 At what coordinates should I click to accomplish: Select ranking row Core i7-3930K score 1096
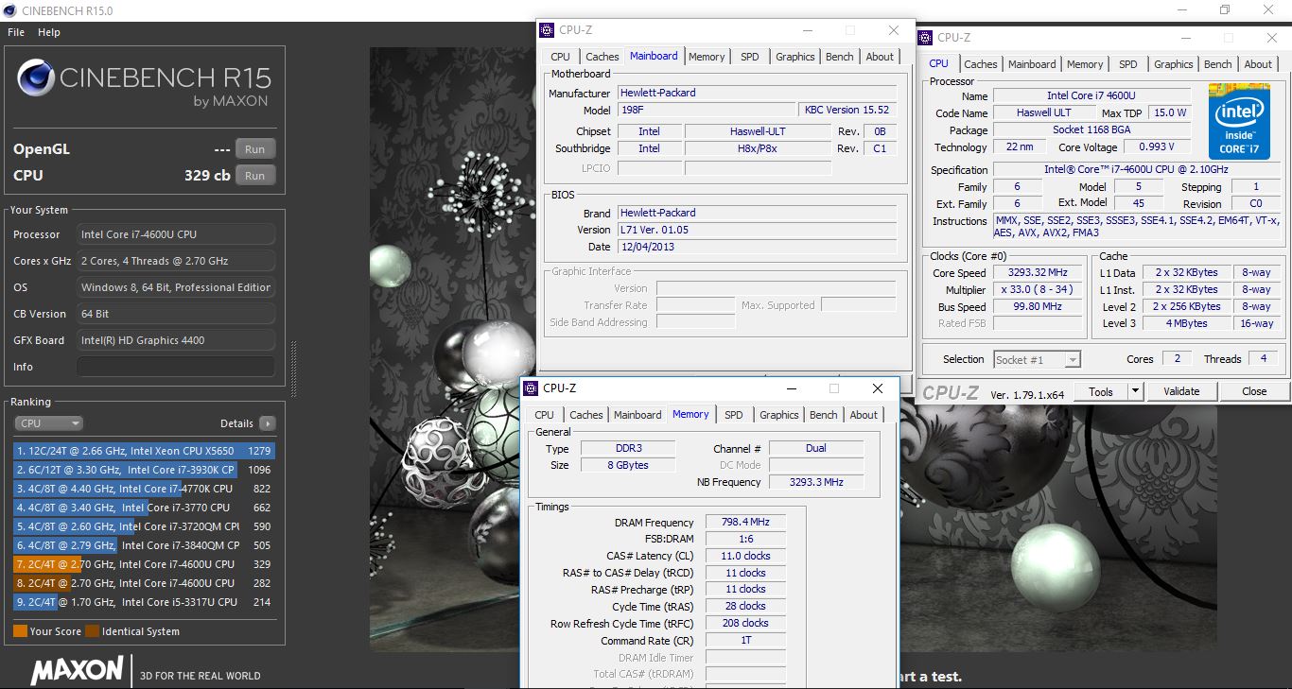pos(143,470)
